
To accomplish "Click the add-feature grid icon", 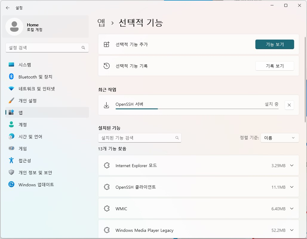I will click(x=107, y=44).
